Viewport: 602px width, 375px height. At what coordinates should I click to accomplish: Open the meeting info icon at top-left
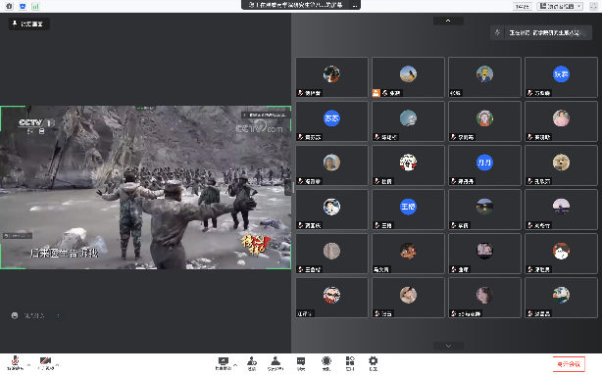[9, 6]
